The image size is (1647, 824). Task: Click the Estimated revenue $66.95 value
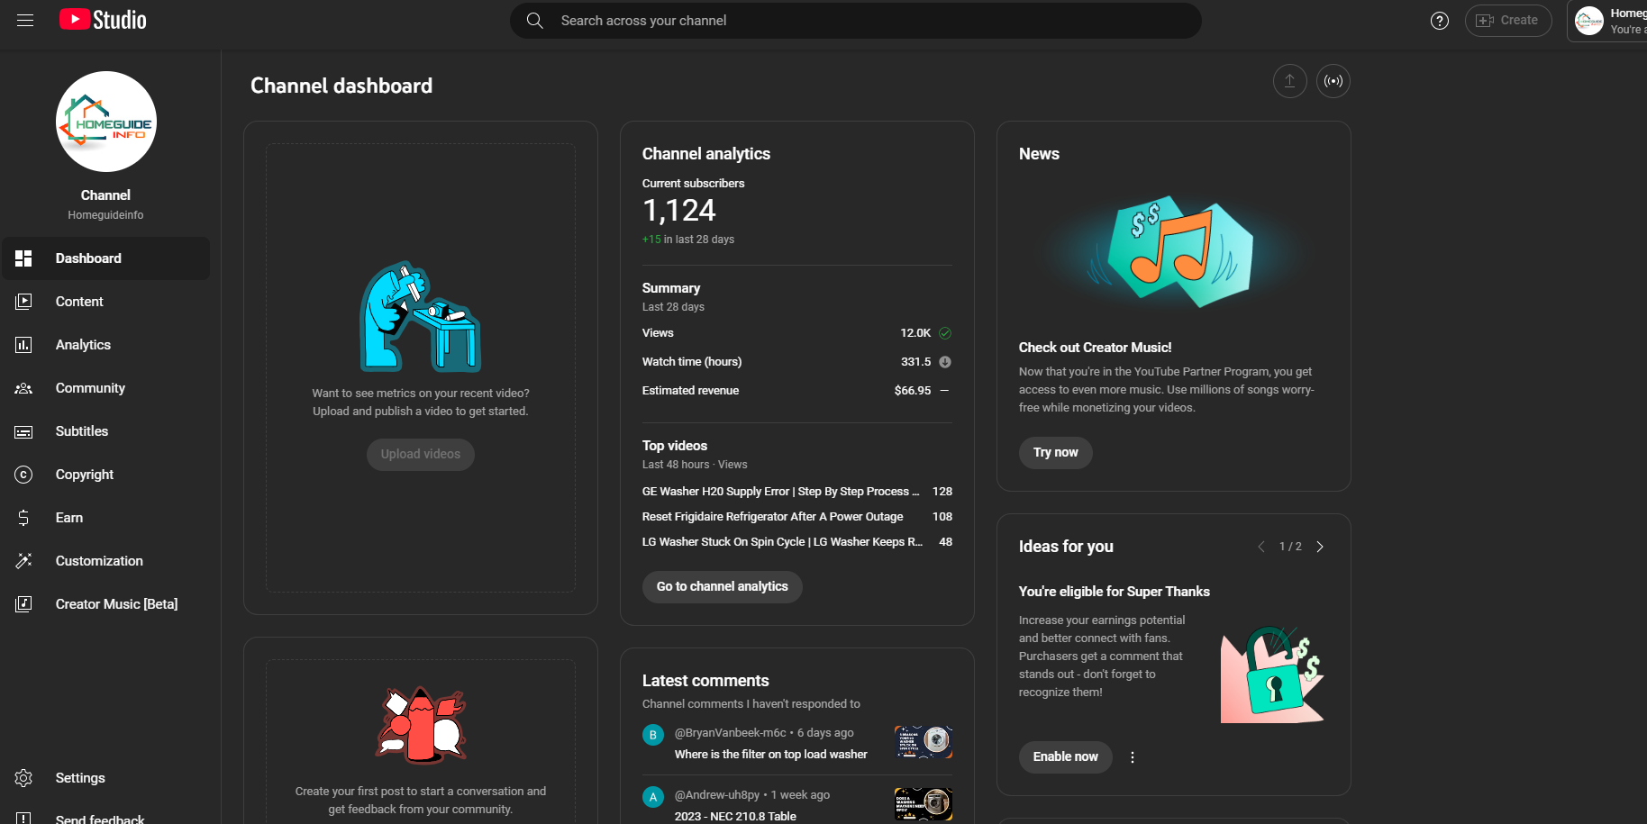coord(913,391)
